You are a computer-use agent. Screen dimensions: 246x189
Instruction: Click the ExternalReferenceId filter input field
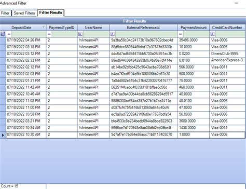(x=146, y=34)
